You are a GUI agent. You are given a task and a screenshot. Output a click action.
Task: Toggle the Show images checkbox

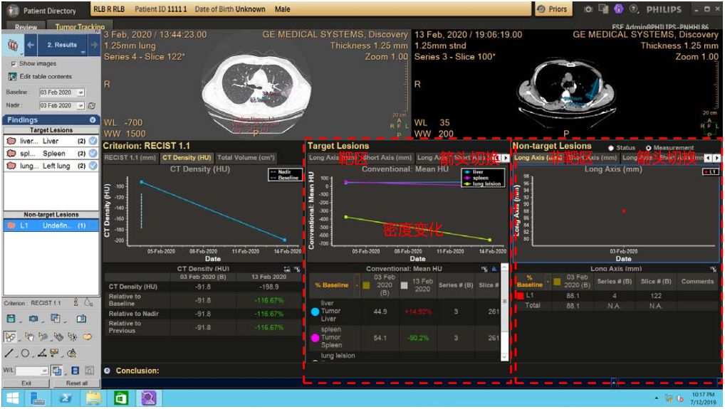coord(14,63)
